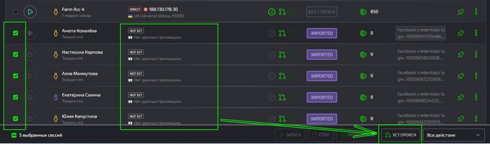Image resolution: width=490 pixels, height=144 pixels.
Task: Check the Farm Acc 4 checkbox
Action: coord(16,12)
